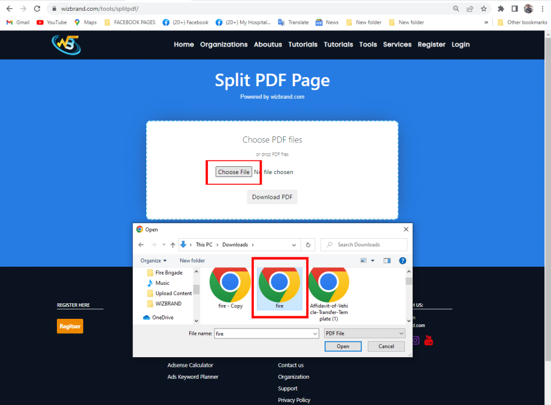Screen dimensions: 551x405
Task: Expand the Organize menu in the dialog
Action: pyautogui.click(x=152, y=260)
